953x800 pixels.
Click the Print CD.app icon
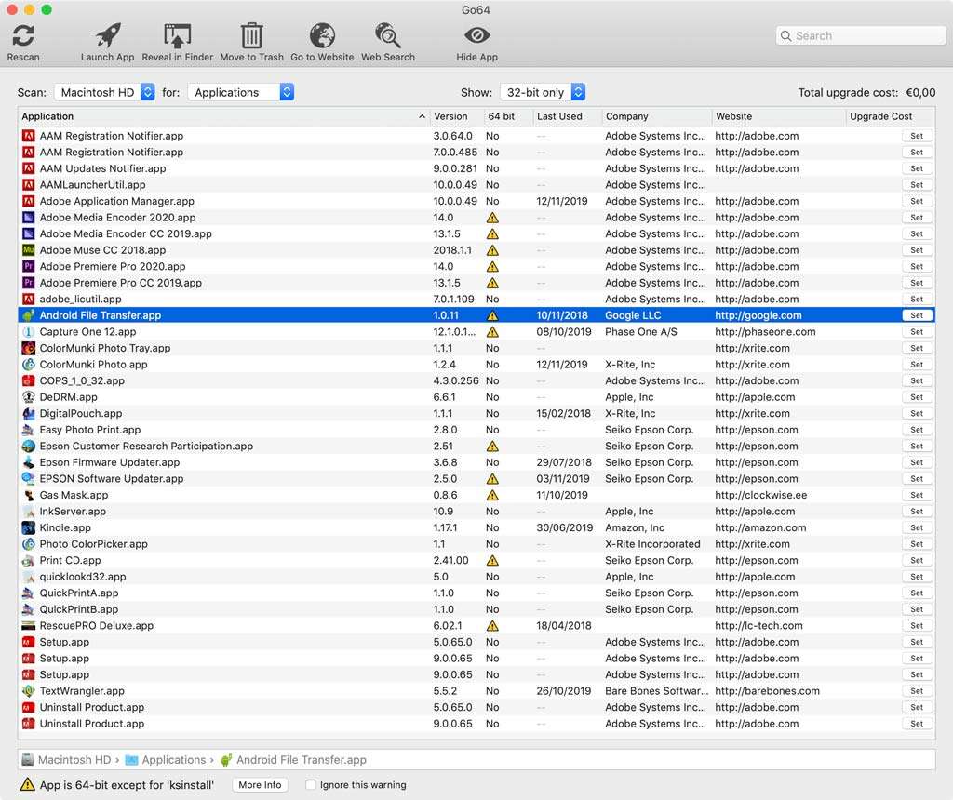[28, 560]
